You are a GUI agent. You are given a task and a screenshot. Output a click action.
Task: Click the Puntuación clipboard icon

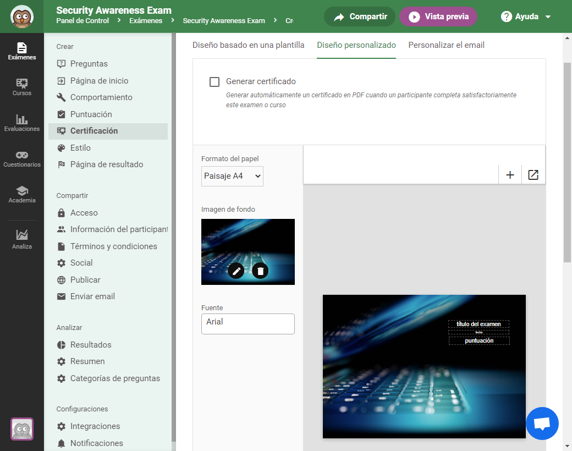(x=61, y=114)
